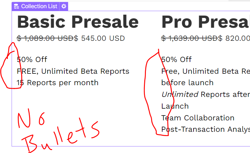Select the Collection List label
Image resolution: width=250 pixels, height=153 pixels.
click(x=39, y=7)
